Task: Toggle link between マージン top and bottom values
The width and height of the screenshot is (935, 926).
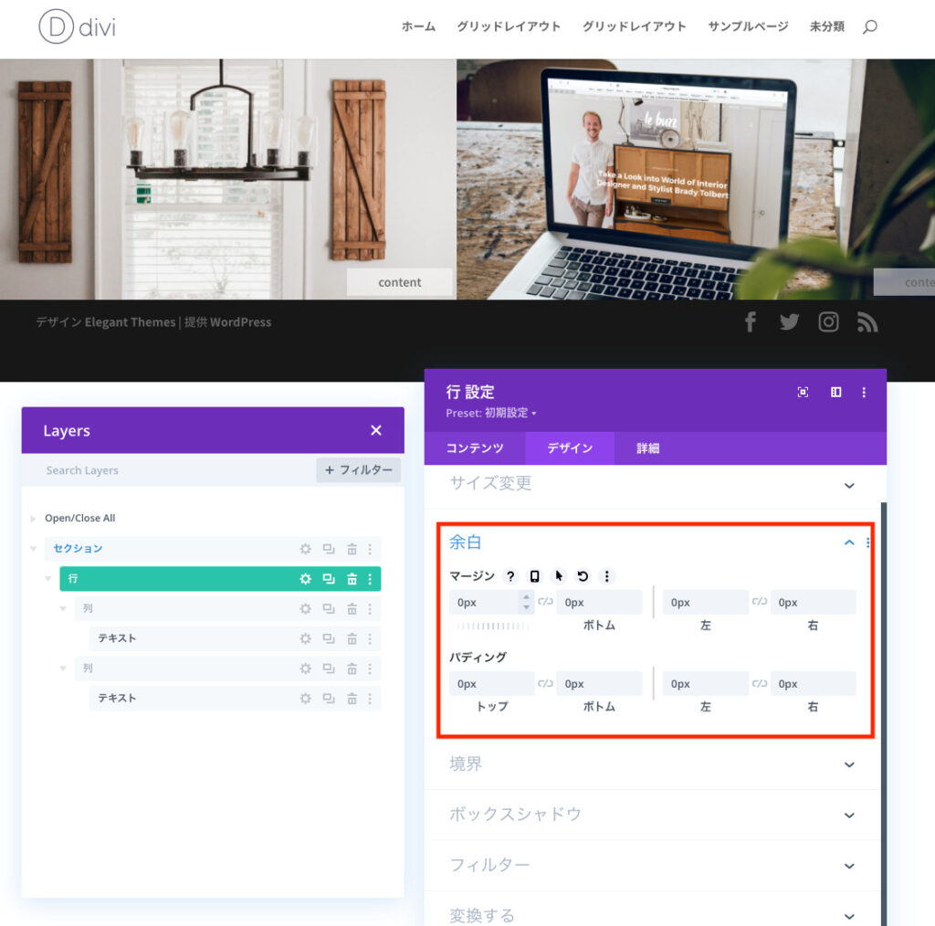Action: pos(545,602)
